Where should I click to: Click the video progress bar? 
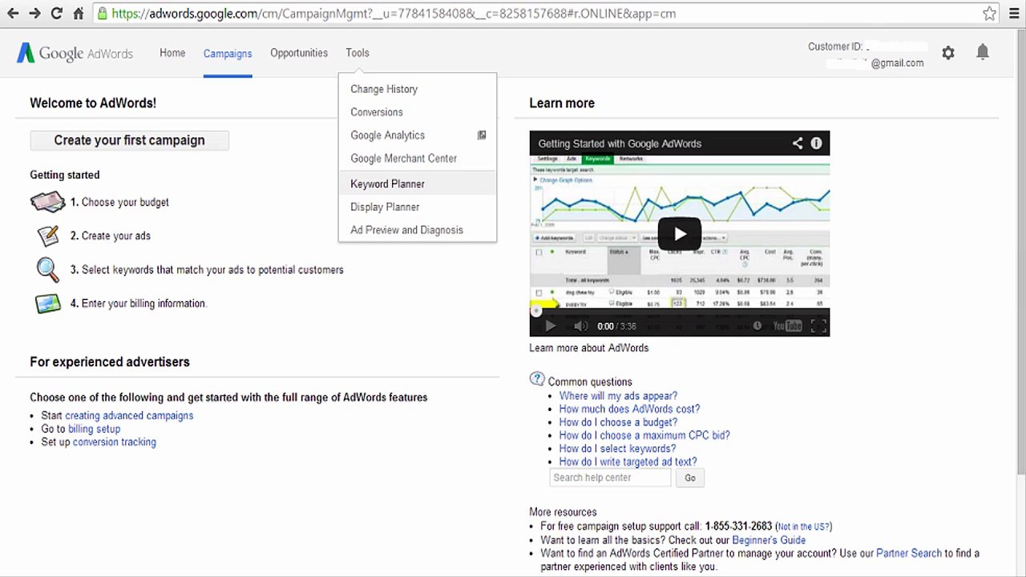(x=679, y=311)
